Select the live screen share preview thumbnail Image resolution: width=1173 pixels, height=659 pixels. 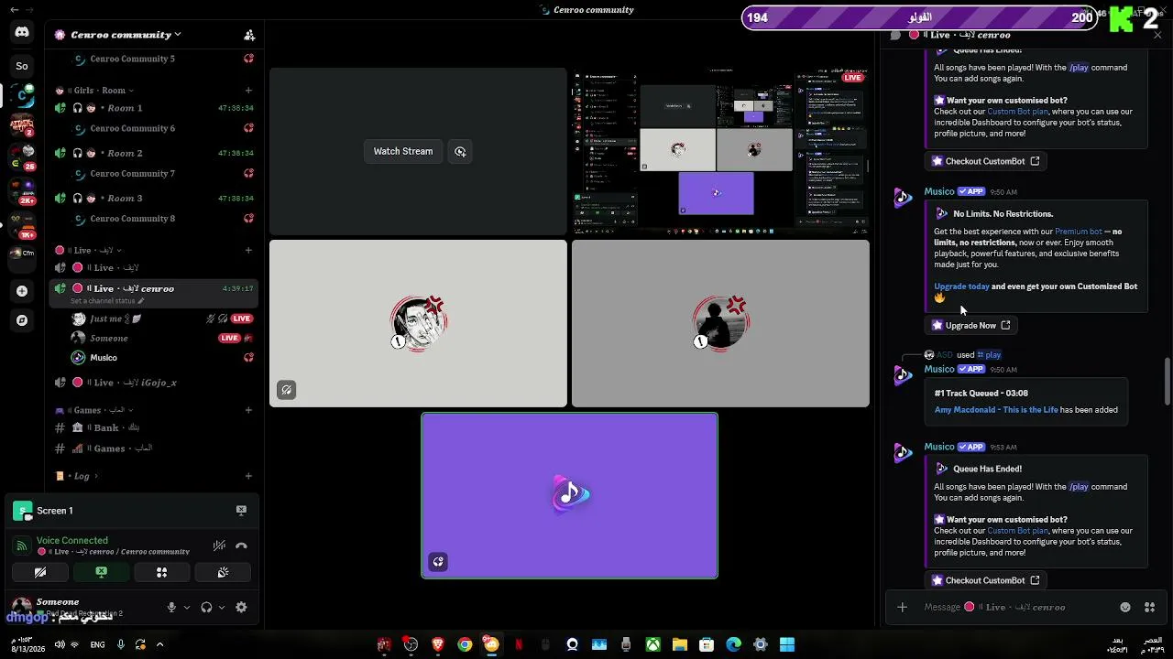click(720, 151)
